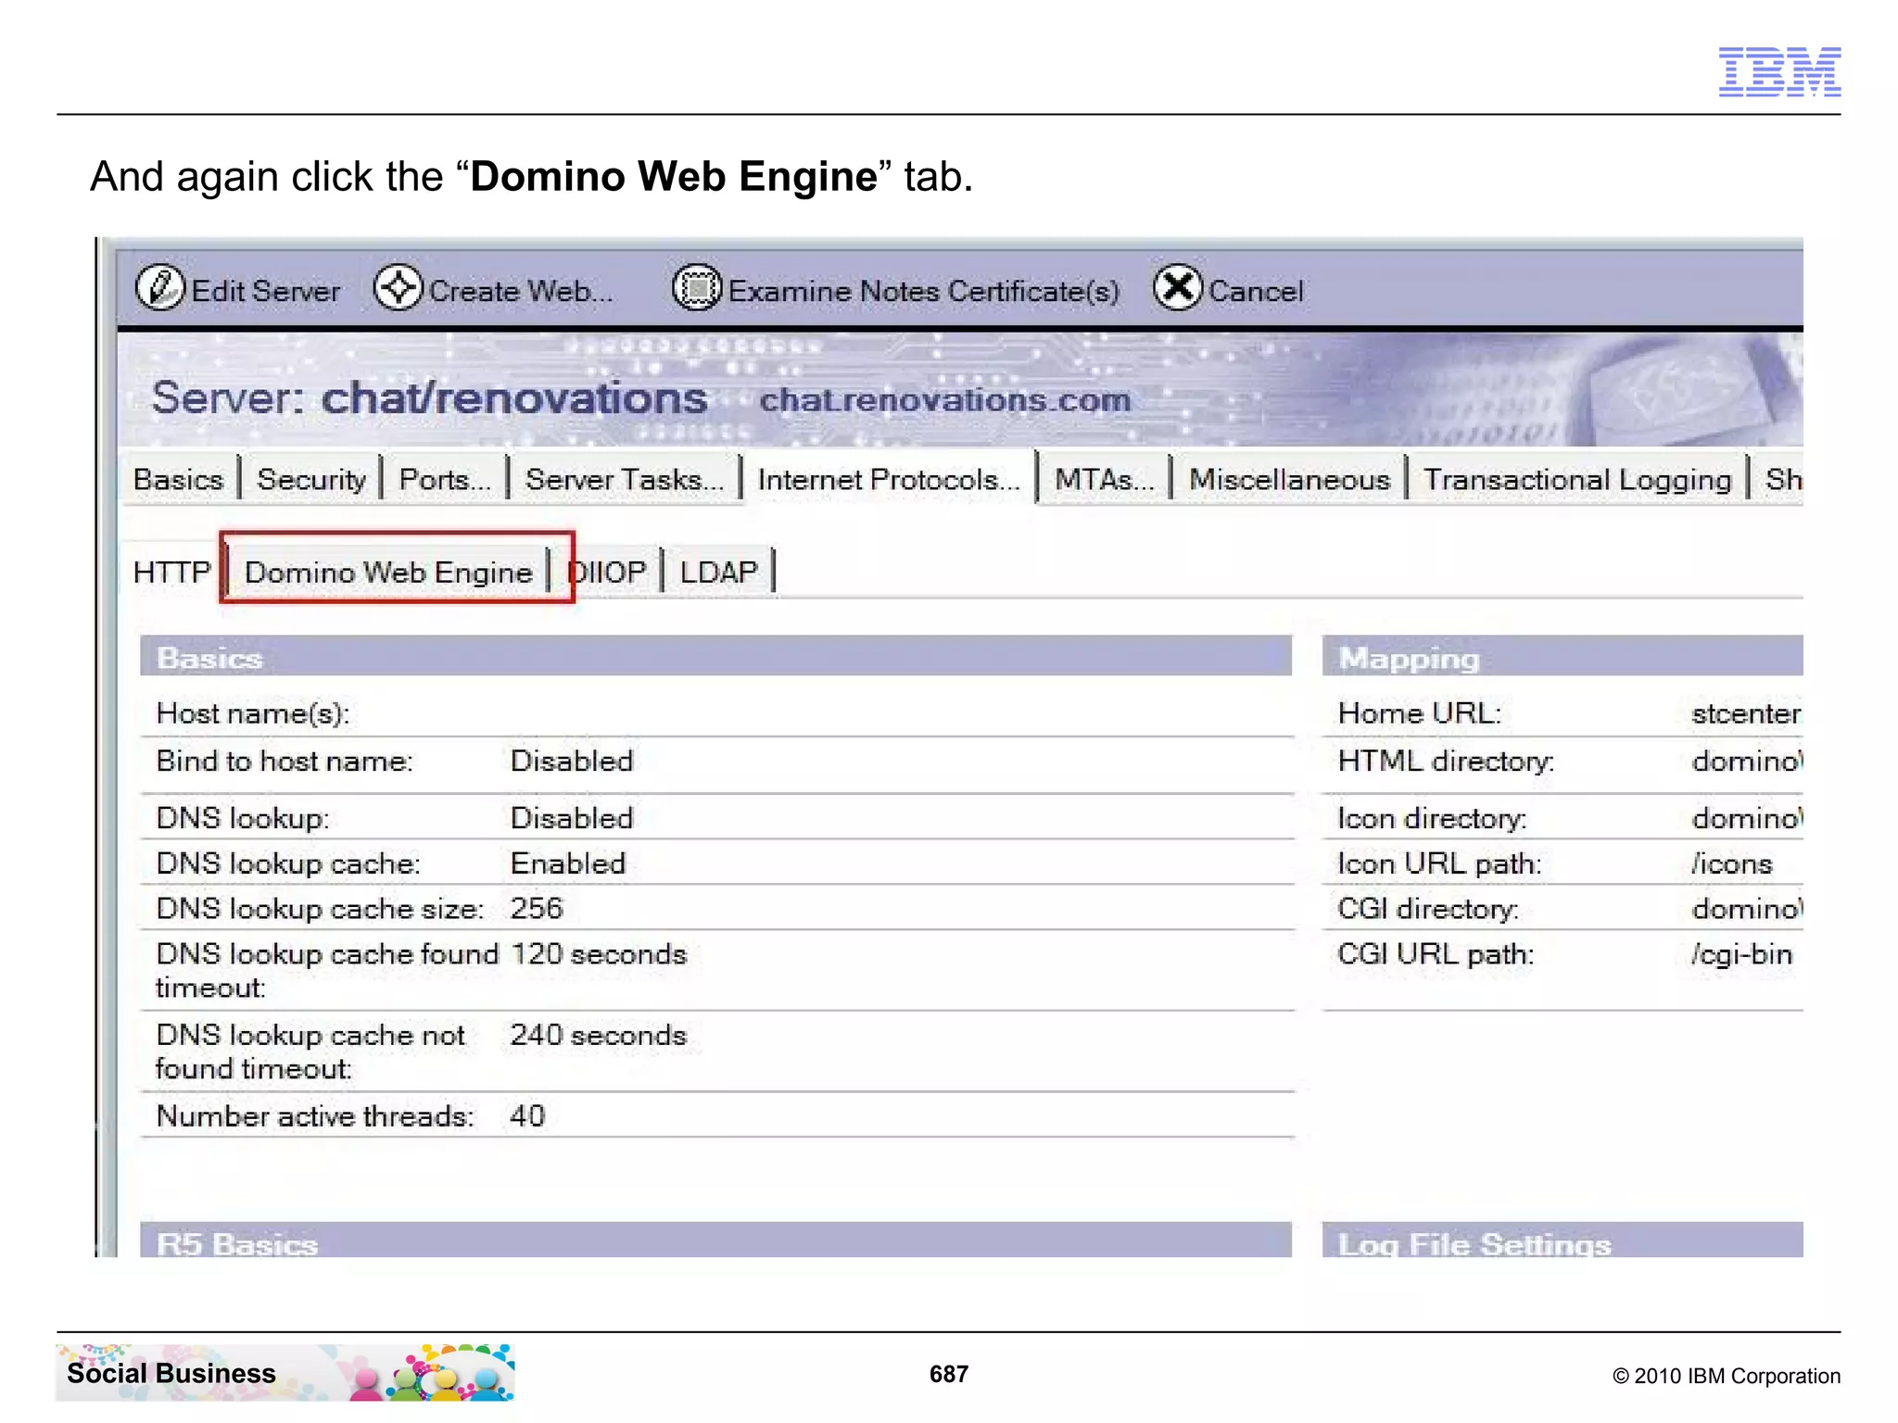
Task: Open the MTAs... tab
Action: (1105, 480)
